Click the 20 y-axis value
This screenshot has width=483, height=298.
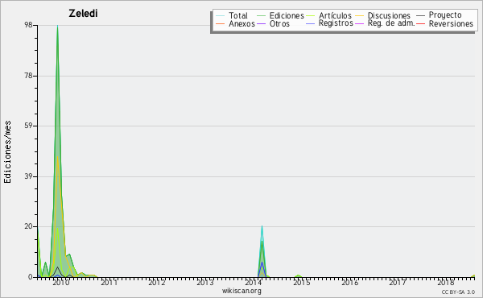28,226
